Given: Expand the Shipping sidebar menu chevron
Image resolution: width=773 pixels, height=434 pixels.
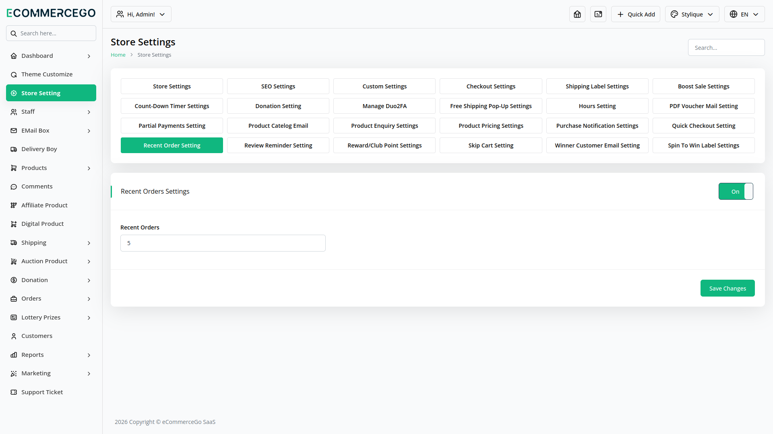Looking at the screenshot, I should click(89, 243).
